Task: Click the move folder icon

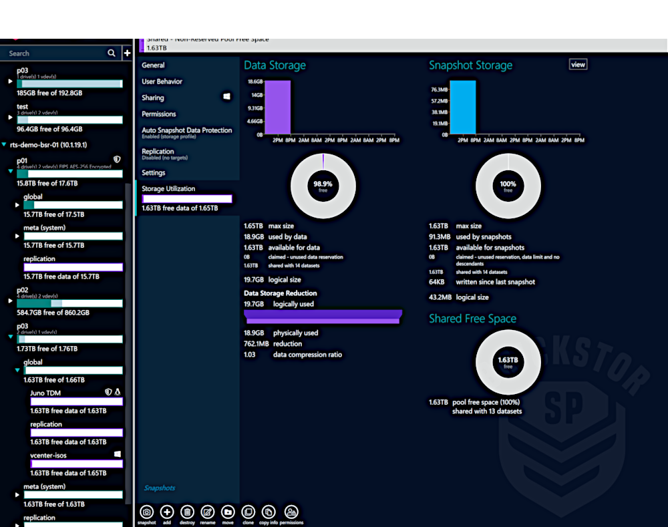Action: pyautogui.click(x=227, y=511)
